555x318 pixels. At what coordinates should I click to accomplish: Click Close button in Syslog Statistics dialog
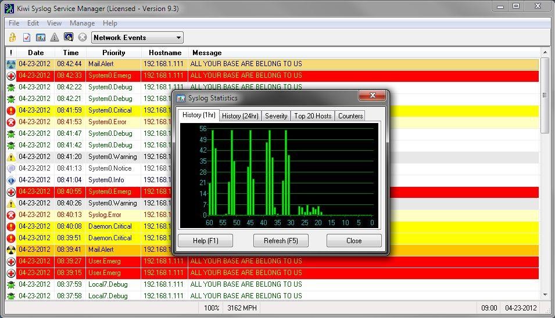click(x=354, y=241)
